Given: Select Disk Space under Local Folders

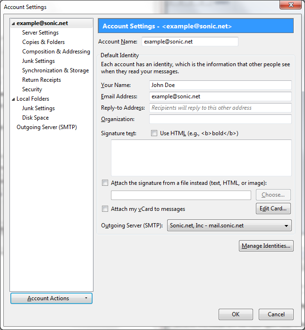Looking at the screenshot, I should click(35, 118).
